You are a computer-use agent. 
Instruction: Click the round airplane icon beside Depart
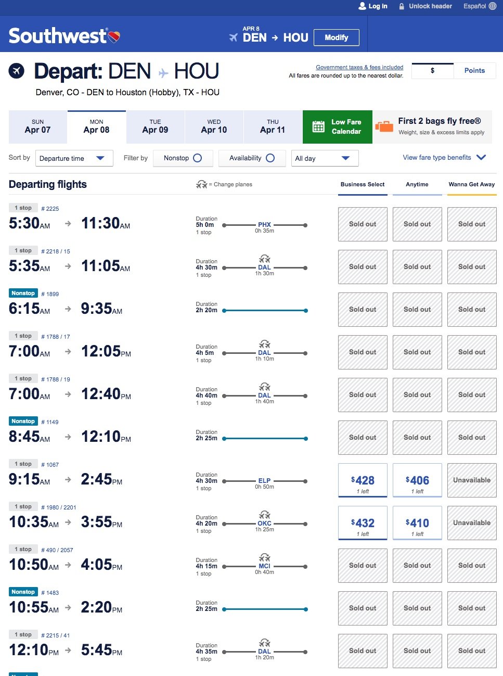[x=17, y=71]
